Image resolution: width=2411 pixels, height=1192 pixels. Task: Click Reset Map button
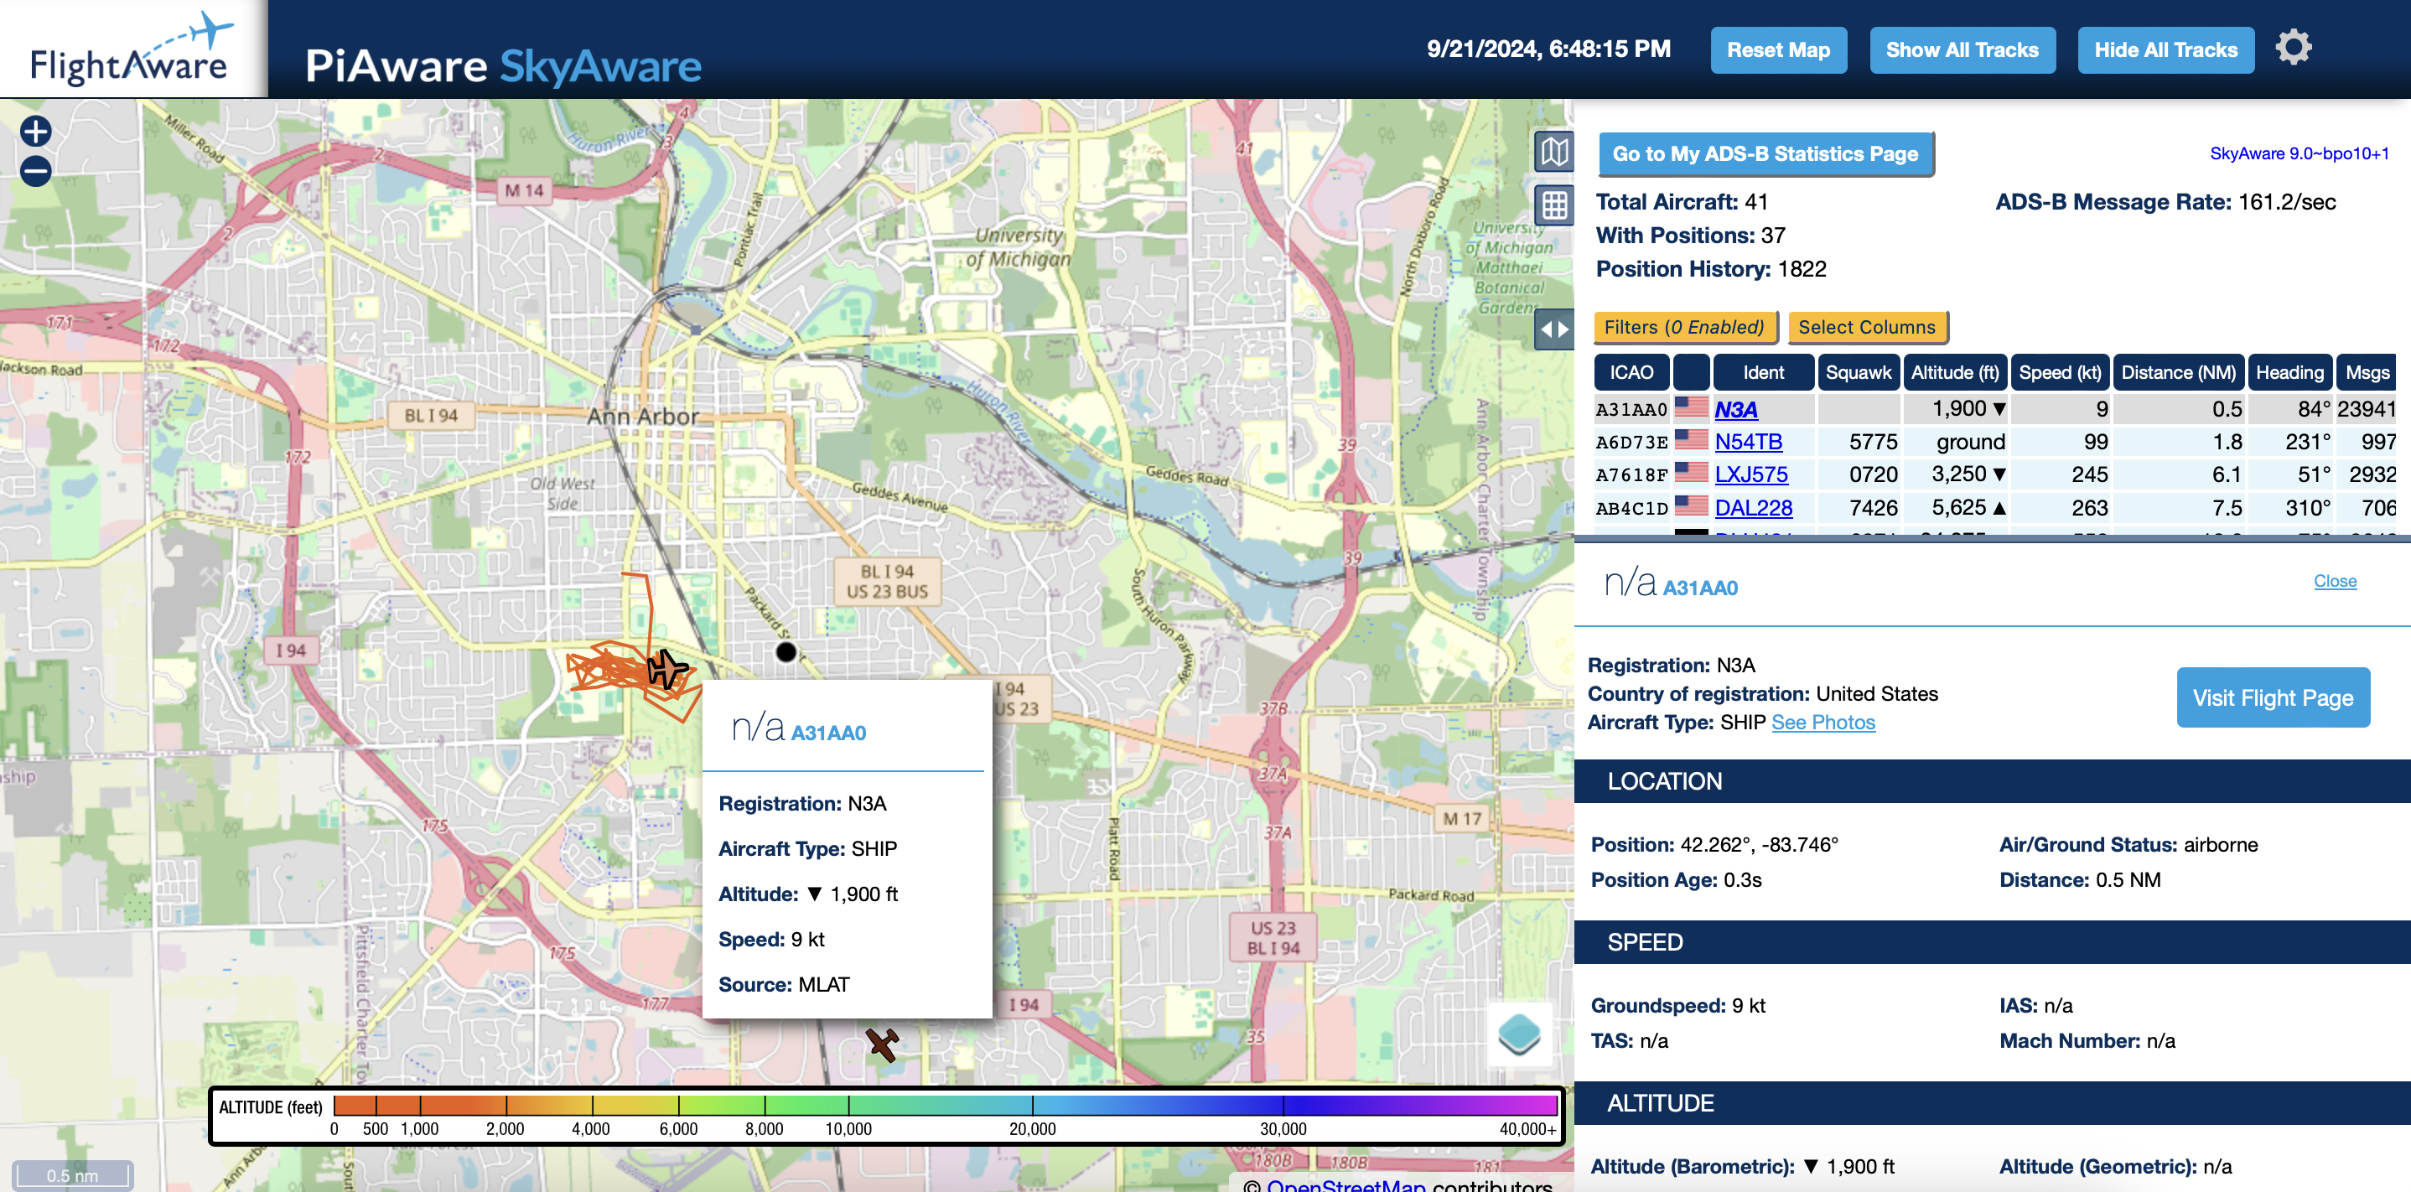(x=1777, y=50)
